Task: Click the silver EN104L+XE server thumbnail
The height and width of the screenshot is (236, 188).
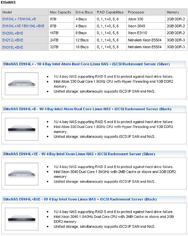Action: tap(22, 174)
